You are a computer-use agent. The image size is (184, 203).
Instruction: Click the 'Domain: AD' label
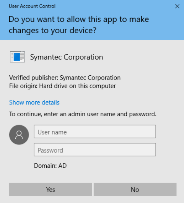[50, 166]
